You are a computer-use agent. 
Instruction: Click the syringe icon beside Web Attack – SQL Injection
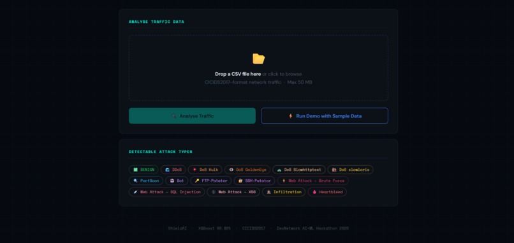point(135,192)
